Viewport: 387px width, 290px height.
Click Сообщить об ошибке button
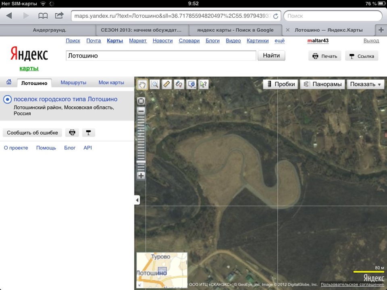(32, 133)
